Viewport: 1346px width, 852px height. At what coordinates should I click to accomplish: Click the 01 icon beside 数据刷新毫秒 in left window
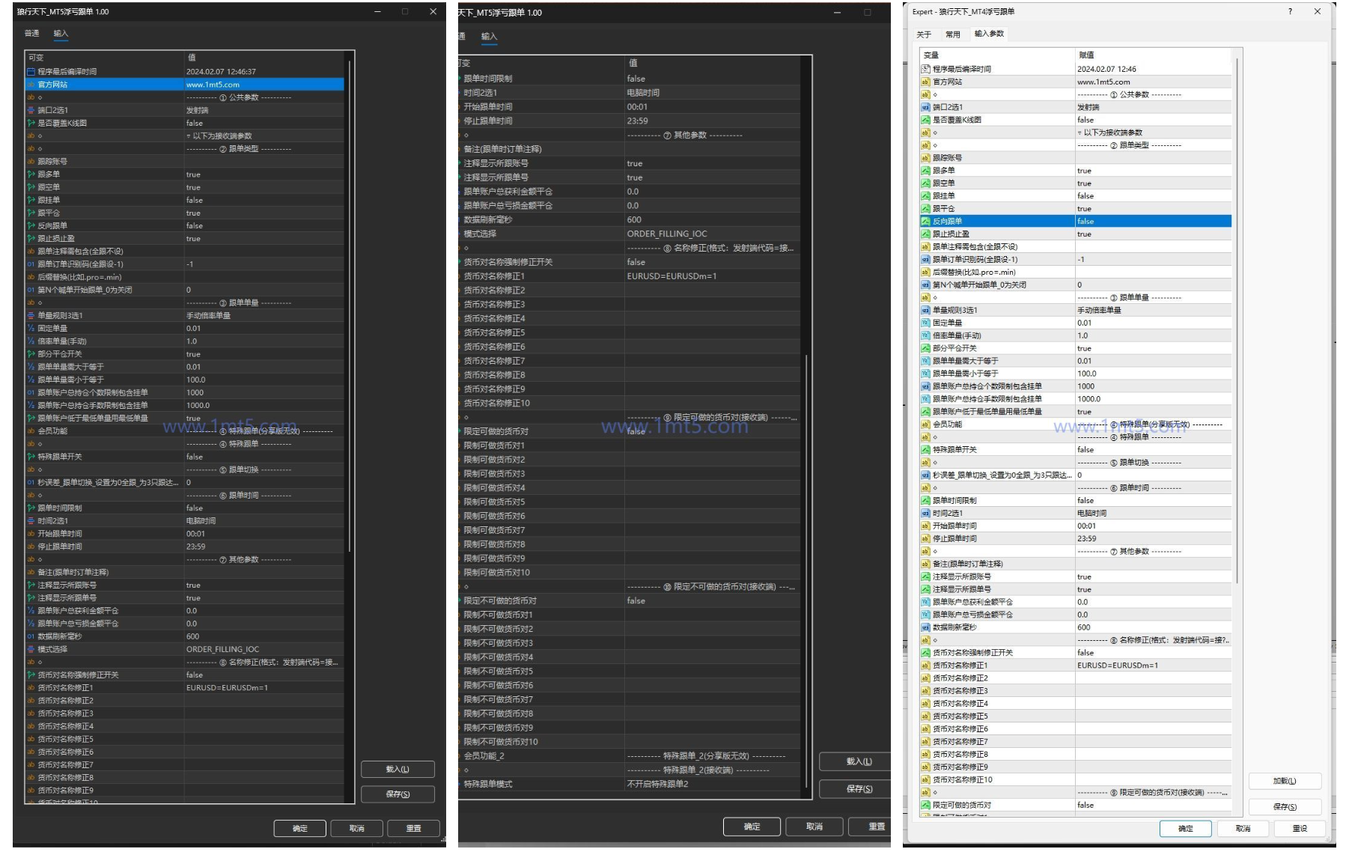(31, 636)
